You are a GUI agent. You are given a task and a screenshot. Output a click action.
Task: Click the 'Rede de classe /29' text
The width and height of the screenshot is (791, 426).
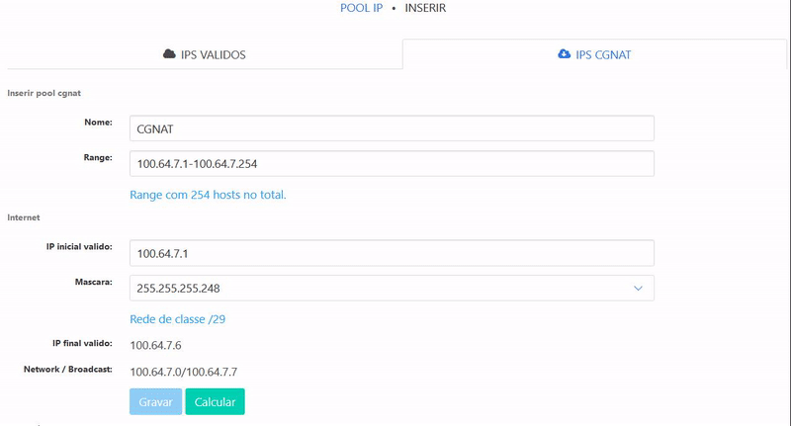[179, 319]
